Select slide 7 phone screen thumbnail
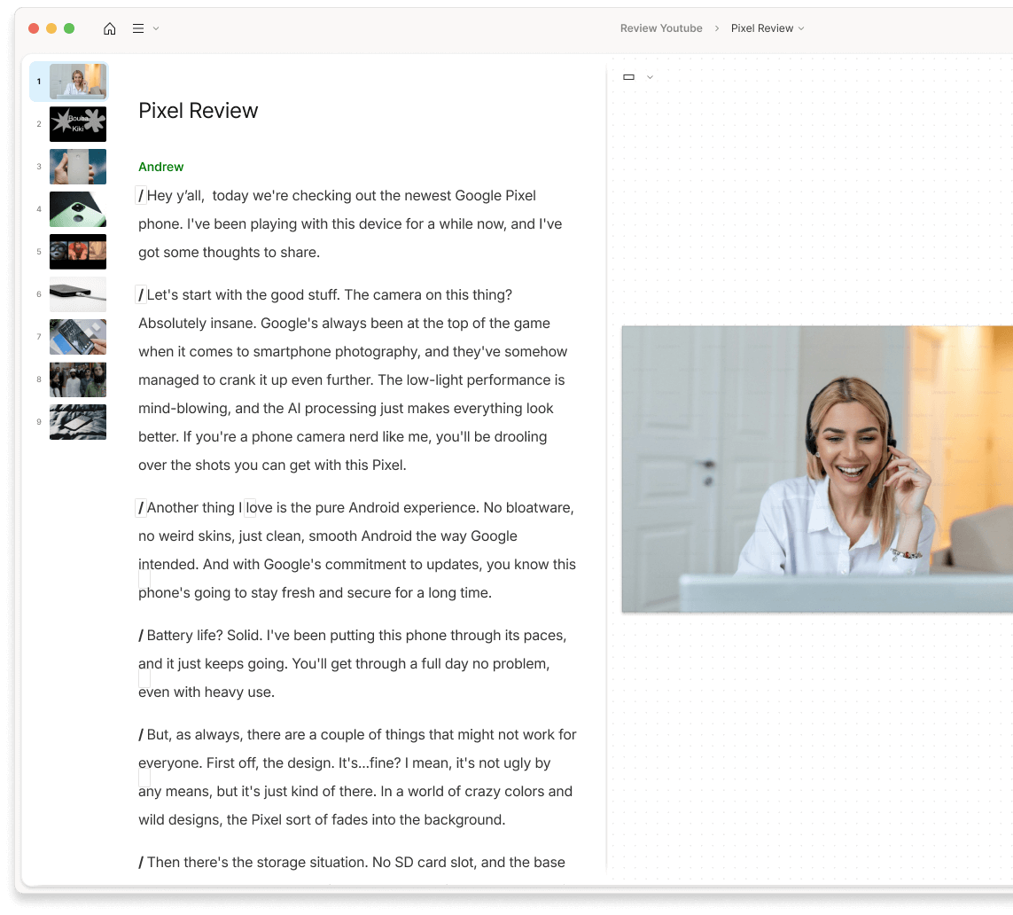The image size is (1013, 915). 78,337
